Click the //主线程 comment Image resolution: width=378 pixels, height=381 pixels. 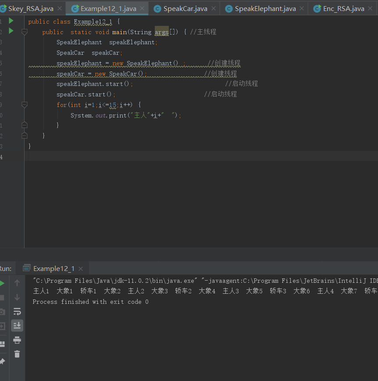pyautogui.click(x=203, y=32)
